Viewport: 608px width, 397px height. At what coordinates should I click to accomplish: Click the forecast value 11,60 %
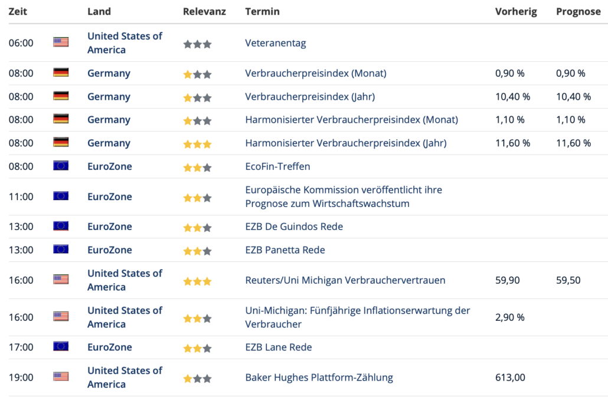(573, 143)
